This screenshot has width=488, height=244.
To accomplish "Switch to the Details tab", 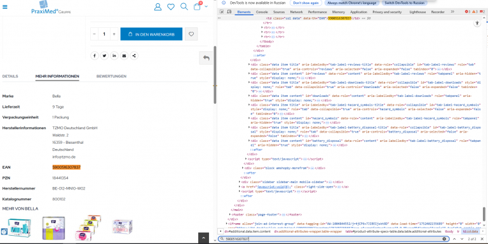I will 10,76.
